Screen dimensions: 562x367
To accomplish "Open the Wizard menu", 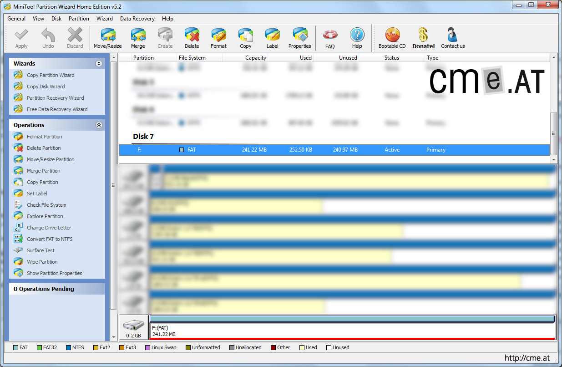I will click(x=105, y=19).
